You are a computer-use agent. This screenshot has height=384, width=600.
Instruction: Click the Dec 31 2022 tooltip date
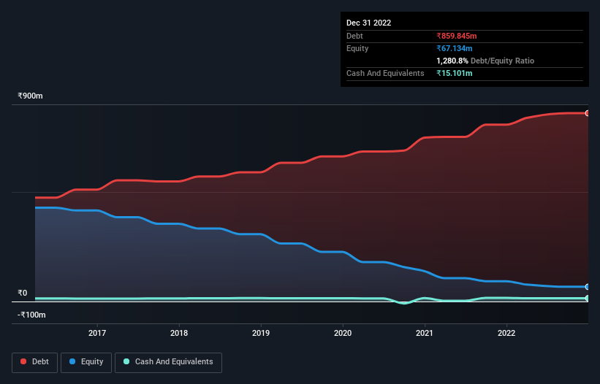(x=369, y=23)
